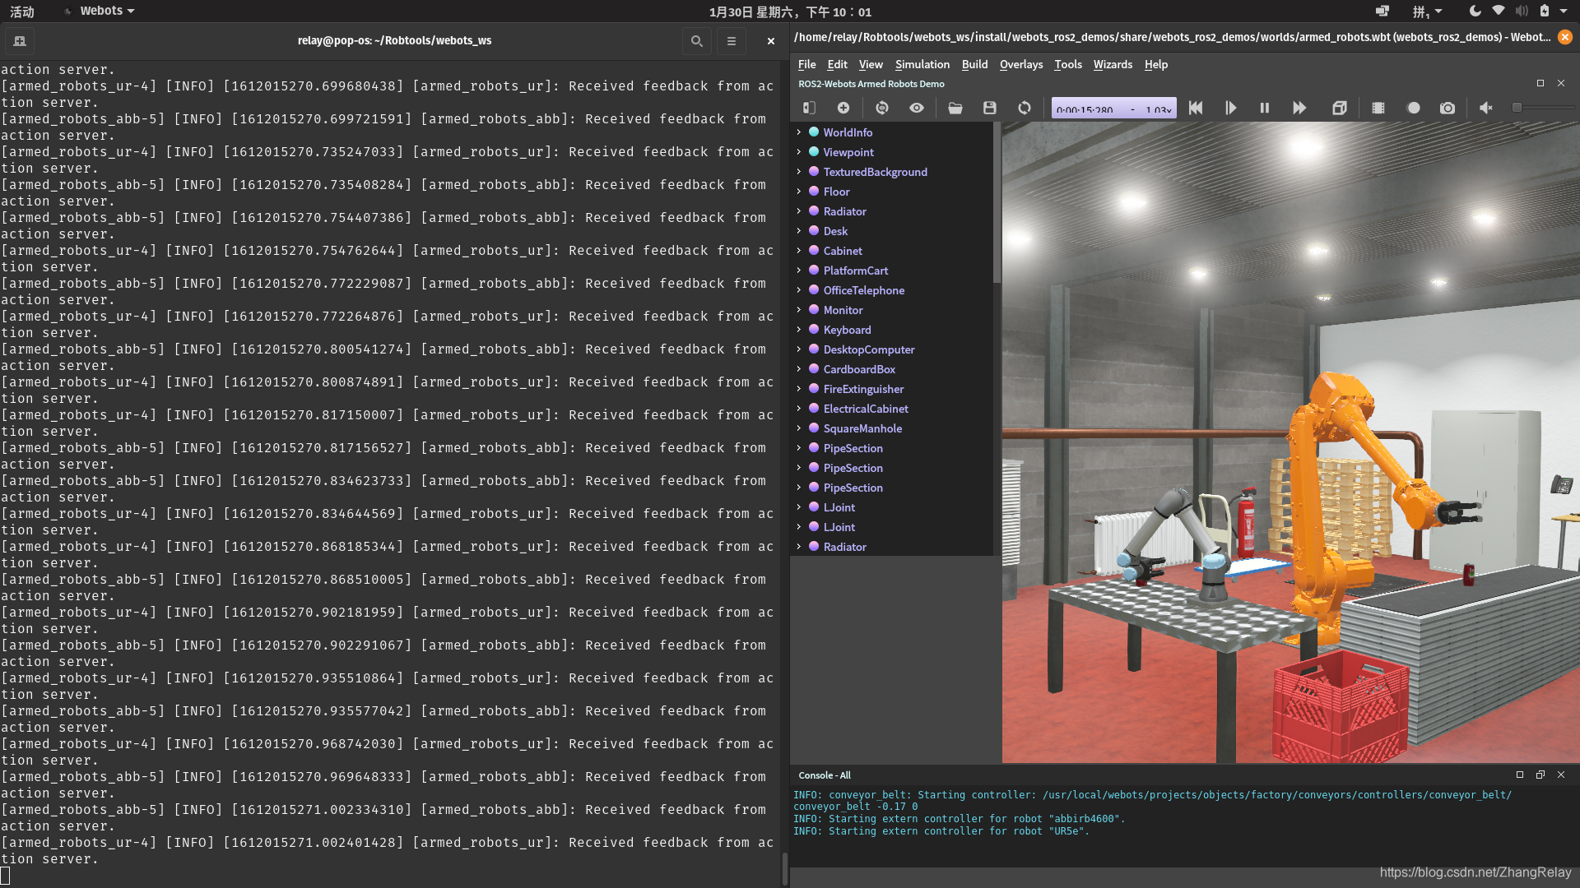
Task: Reset simulation with the rewind icon
Action: point(1196,108)
